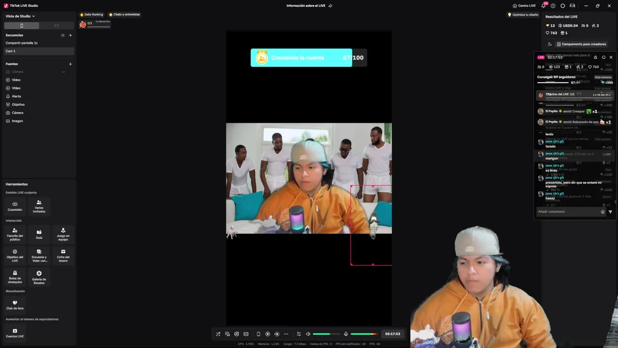The height and width of the screenshot is (348, 618).
Task: Open the sticker/music overlay tool in bottom bar
Action: [227, 334]
